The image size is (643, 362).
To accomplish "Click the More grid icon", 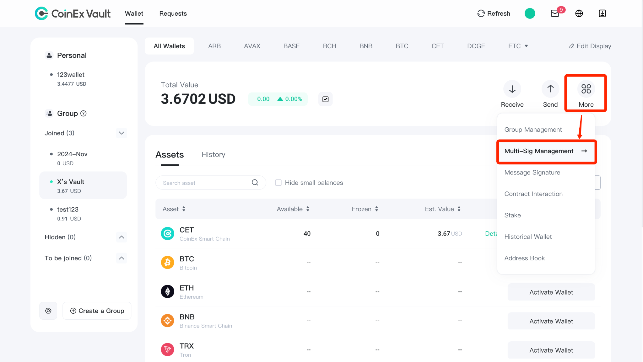I will 586,89.
